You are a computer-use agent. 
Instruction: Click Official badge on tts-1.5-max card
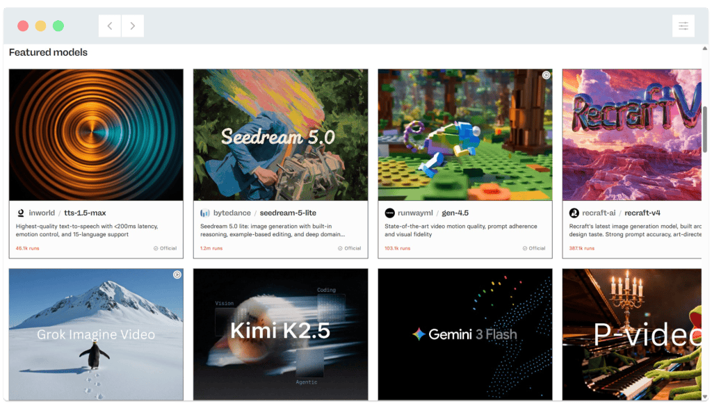click(165, 248)
